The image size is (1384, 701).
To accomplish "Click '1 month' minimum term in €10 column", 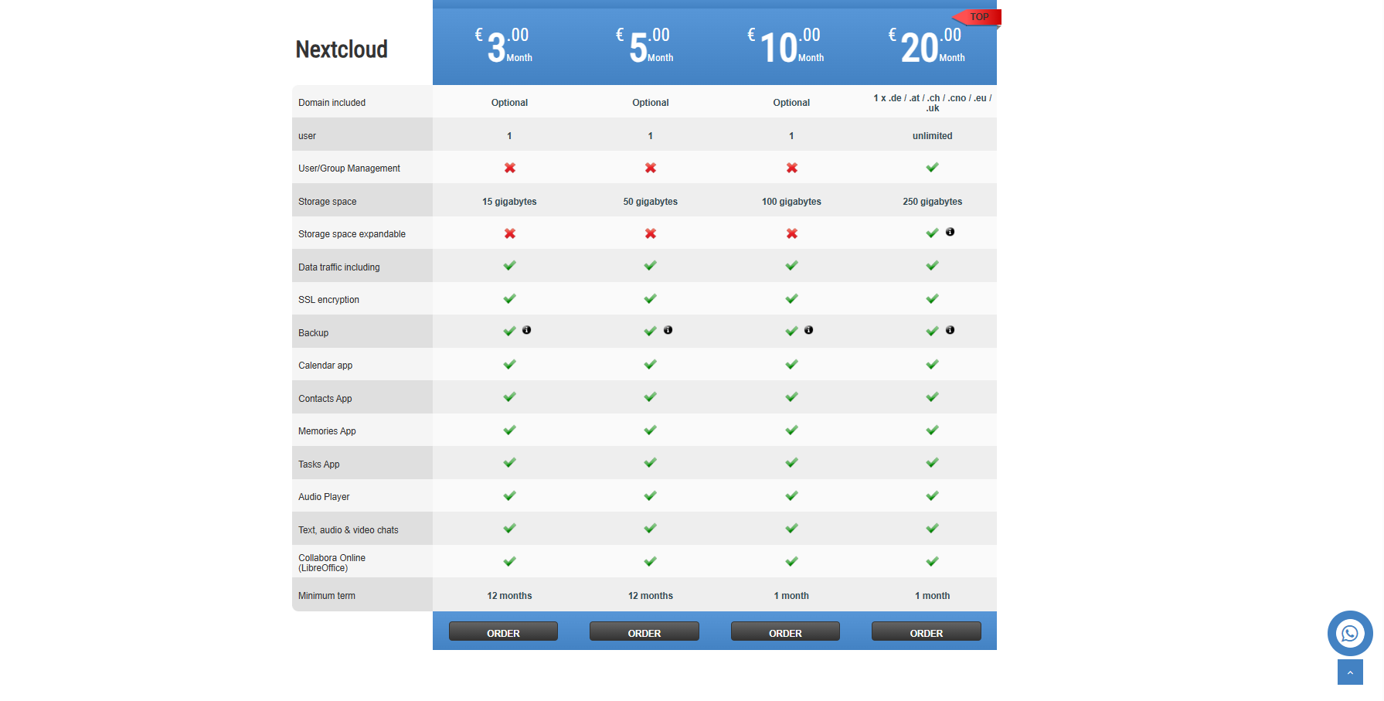I will (791, 596).
